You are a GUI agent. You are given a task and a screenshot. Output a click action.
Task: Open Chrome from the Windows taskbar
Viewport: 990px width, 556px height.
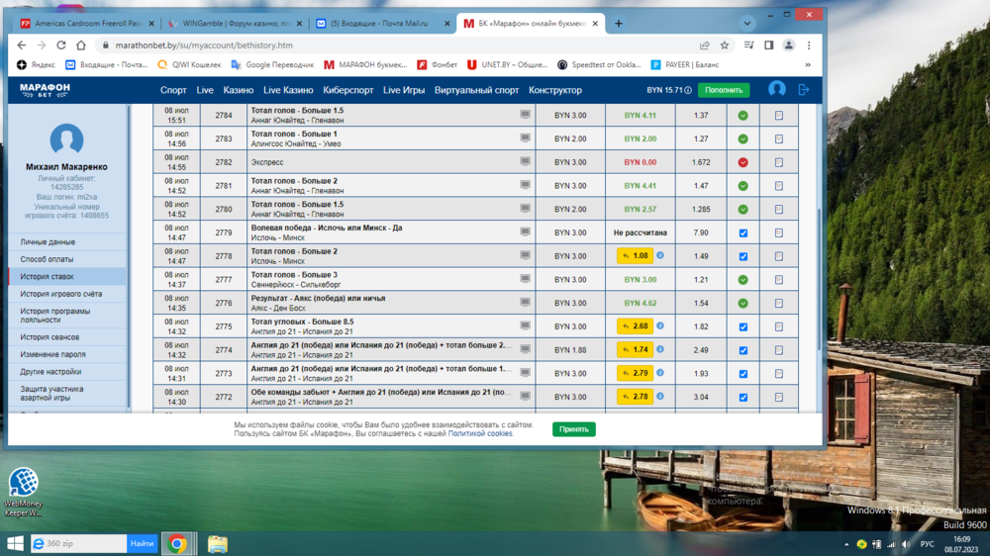pos(177,543)
